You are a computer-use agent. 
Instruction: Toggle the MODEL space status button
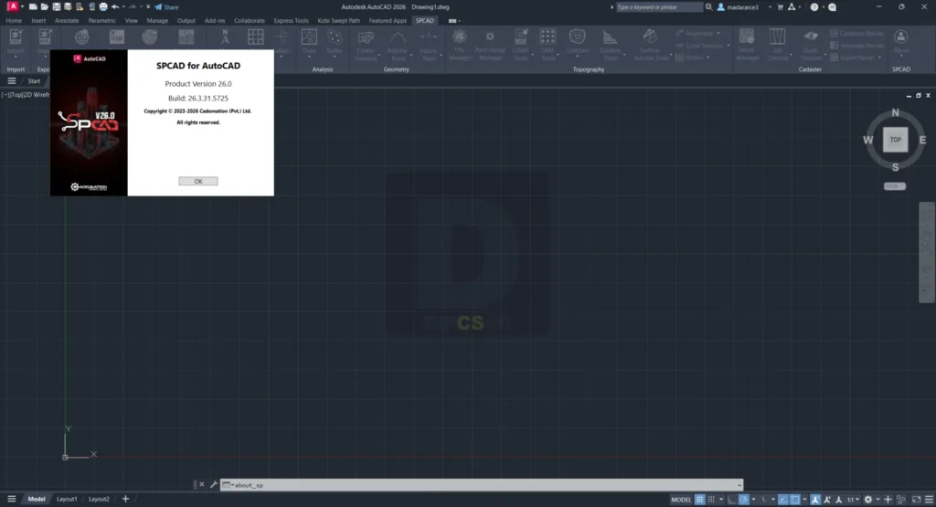click(680, 500)
